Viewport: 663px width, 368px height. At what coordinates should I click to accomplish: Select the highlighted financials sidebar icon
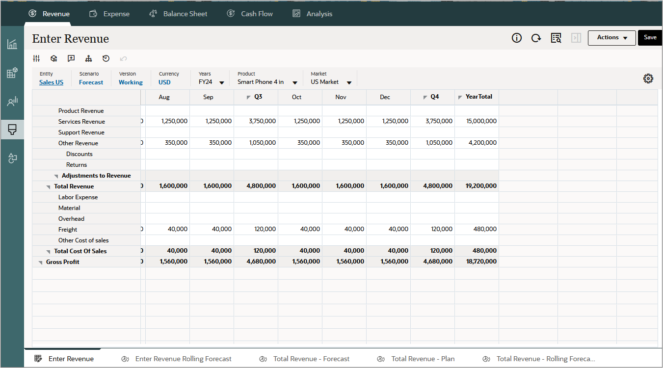(12, 130)
